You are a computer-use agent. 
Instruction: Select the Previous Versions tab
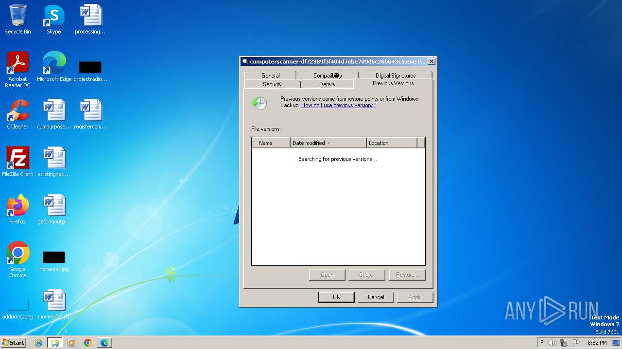393,83
